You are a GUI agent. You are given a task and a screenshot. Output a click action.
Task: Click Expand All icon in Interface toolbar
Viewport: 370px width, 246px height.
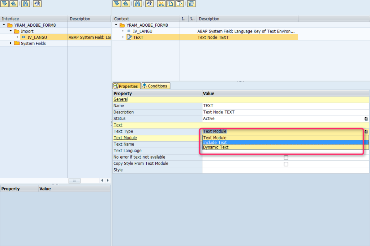(x=4, y=4)
